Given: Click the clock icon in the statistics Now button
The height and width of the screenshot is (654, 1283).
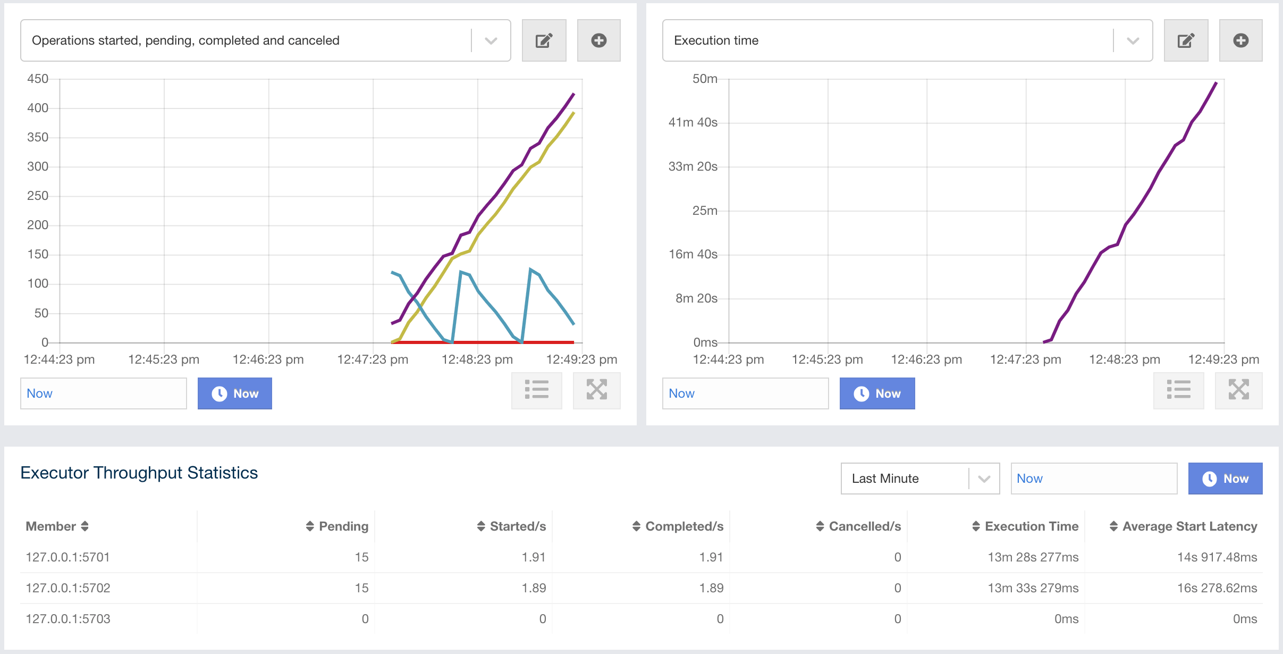Looking at the screenshot, I should point(1209,478).
